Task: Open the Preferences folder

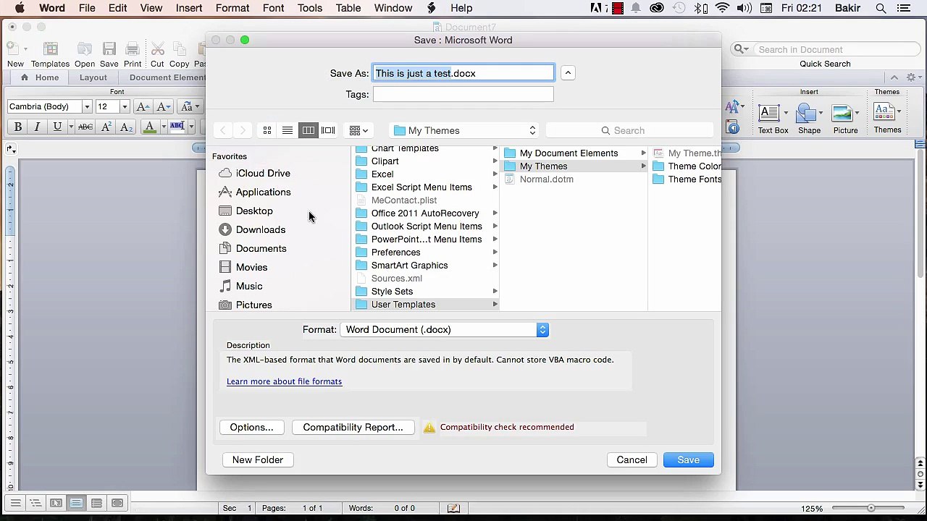Action: tap(426, 253)
